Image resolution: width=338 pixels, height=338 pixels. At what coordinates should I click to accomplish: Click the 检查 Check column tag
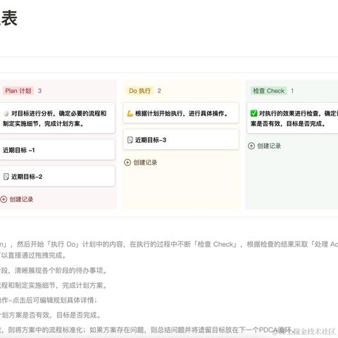tap(269, 91)
